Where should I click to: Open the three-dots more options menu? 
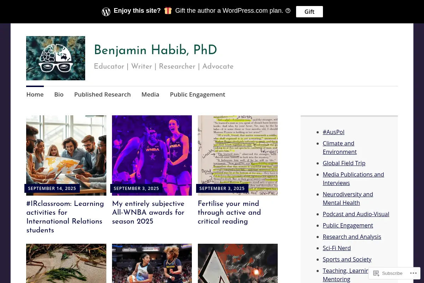[x=413, y=273]
